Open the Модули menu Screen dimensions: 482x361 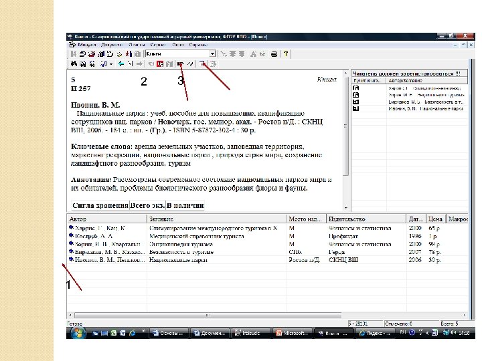[x=86, y=45]
